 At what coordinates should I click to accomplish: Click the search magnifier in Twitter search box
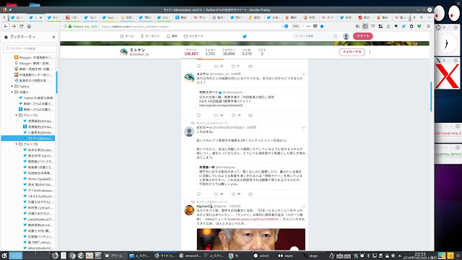pos(335,36)
